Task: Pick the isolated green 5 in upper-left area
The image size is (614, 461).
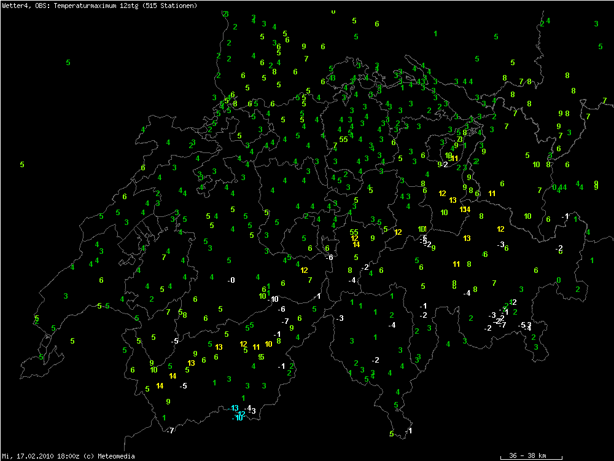Action: (x=68, y=63)
